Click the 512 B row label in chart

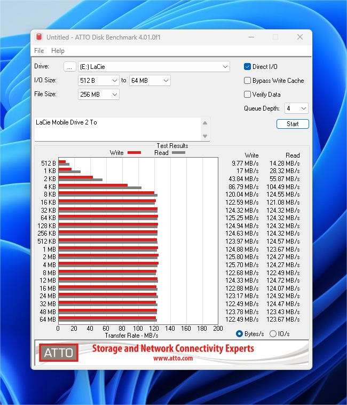48,163
